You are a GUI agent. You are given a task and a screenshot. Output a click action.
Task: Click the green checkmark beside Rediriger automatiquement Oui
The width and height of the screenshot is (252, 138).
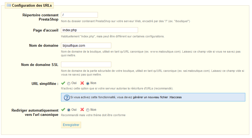tap(63, 110)
